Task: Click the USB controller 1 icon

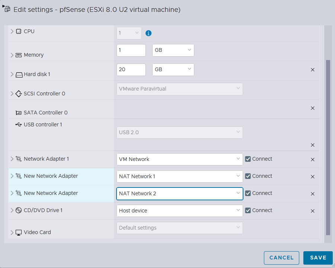Action: (x=19, y=124)
